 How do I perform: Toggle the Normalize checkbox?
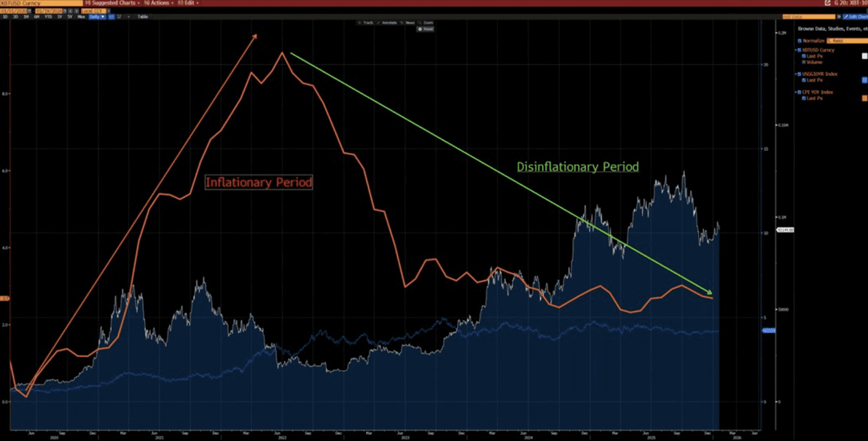click(x=800, y=41)
